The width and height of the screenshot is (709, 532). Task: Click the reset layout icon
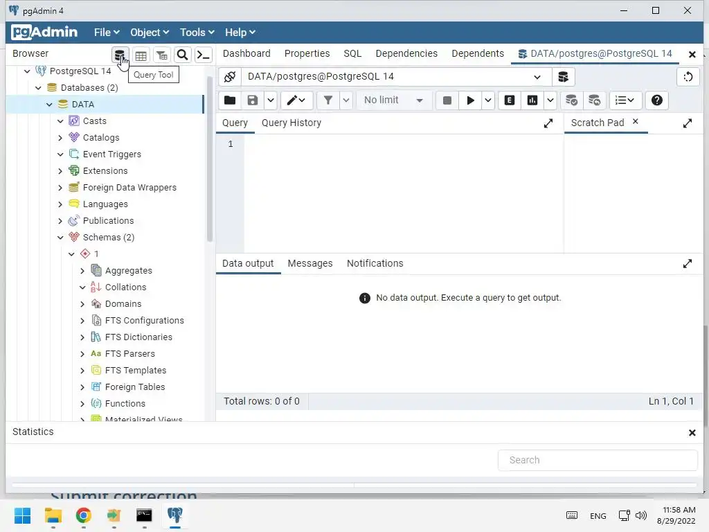[688, 77]
